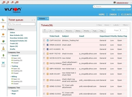132x97 pixels.
Task: Open the Labels dropdown
Action: pos(117,25)
